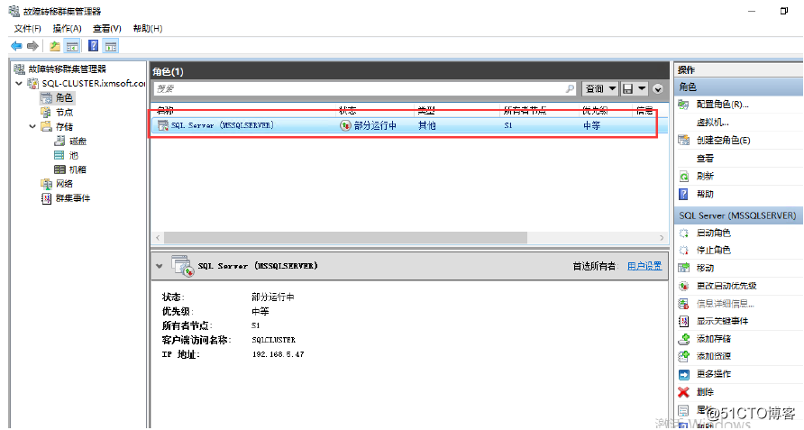Screen dimensions: 804x430
Task: Click the roles list horizontal scrollbar
Action: [345, 238]
